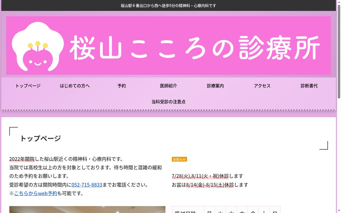The image size is (341, 213).
Task: Click the clinic interior photo
Action: click(87, 210)
